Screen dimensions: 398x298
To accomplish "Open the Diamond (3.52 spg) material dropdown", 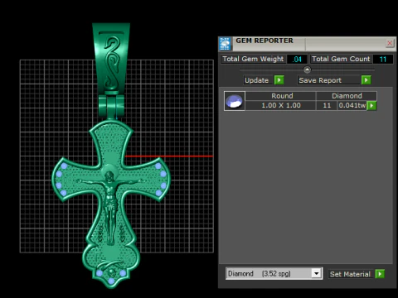I will point(317,273).
